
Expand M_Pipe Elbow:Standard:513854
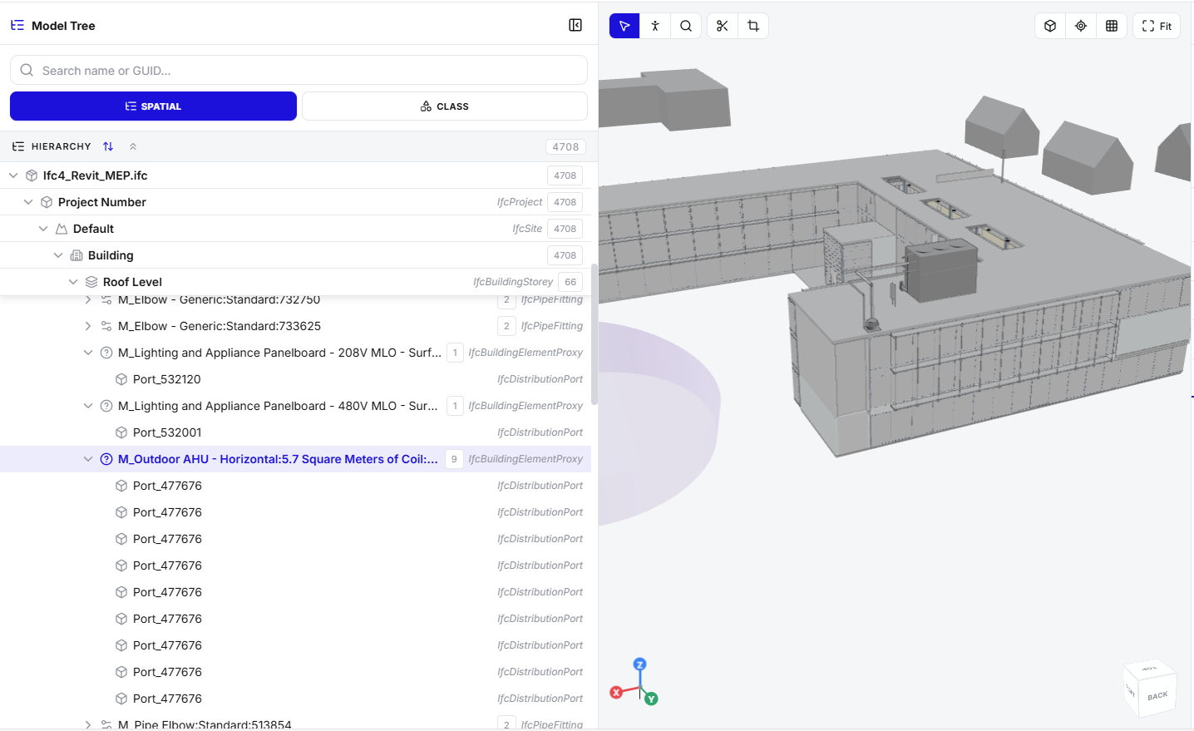coord(88,724)
